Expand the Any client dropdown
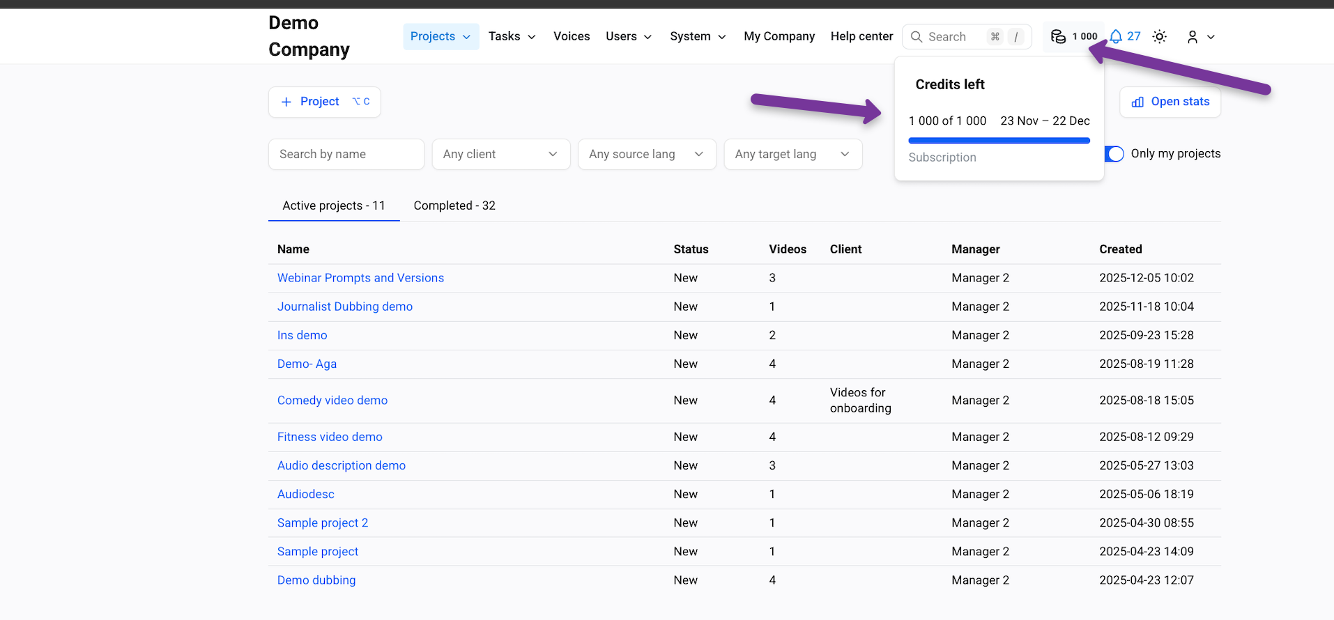The image size is (1334, 620). (x=500, y=154)
